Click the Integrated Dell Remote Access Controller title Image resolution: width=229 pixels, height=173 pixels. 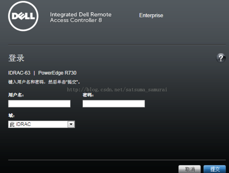pos(81,17)
